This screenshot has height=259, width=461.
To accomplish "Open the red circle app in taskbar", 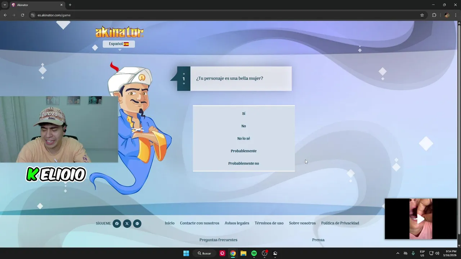I will point(222,253).
